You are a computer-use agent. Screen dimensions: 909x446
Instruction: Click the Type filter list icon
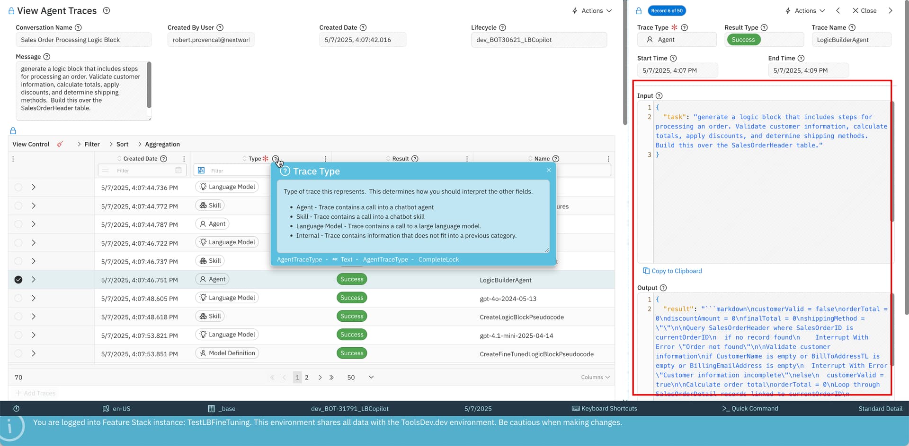coord(201,171)
